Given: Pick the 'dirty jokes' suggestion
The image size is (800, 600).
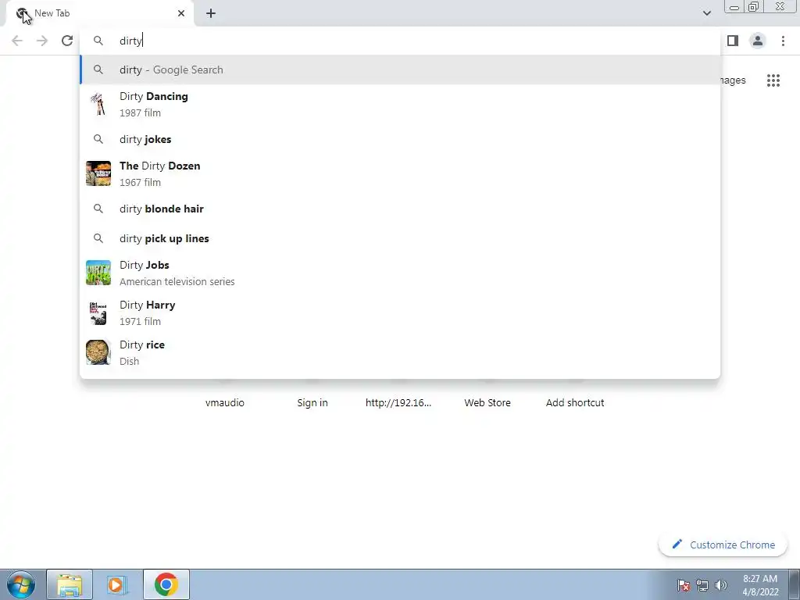Looking at the screenshot, I should (x=400, y=139).
